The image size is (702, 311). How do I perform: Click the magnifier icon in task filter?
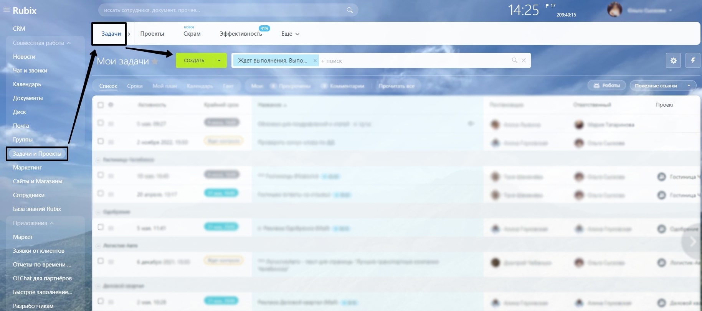(x=514, y=61)
